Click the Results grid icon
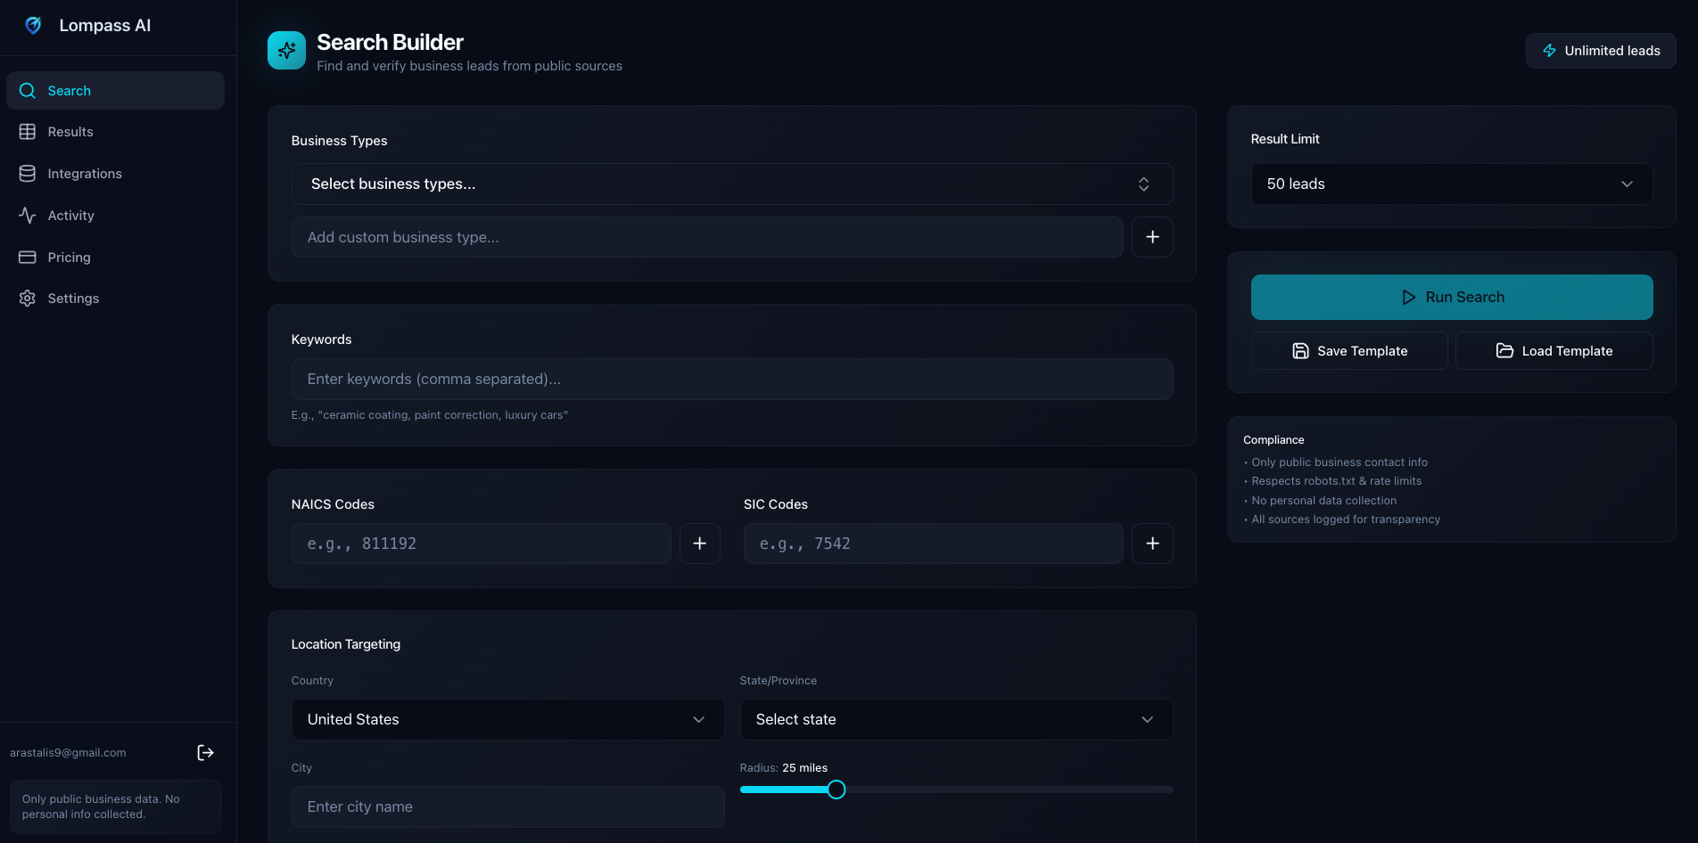Viewport: 1698px width, 843px height. (x=27, y=131)
